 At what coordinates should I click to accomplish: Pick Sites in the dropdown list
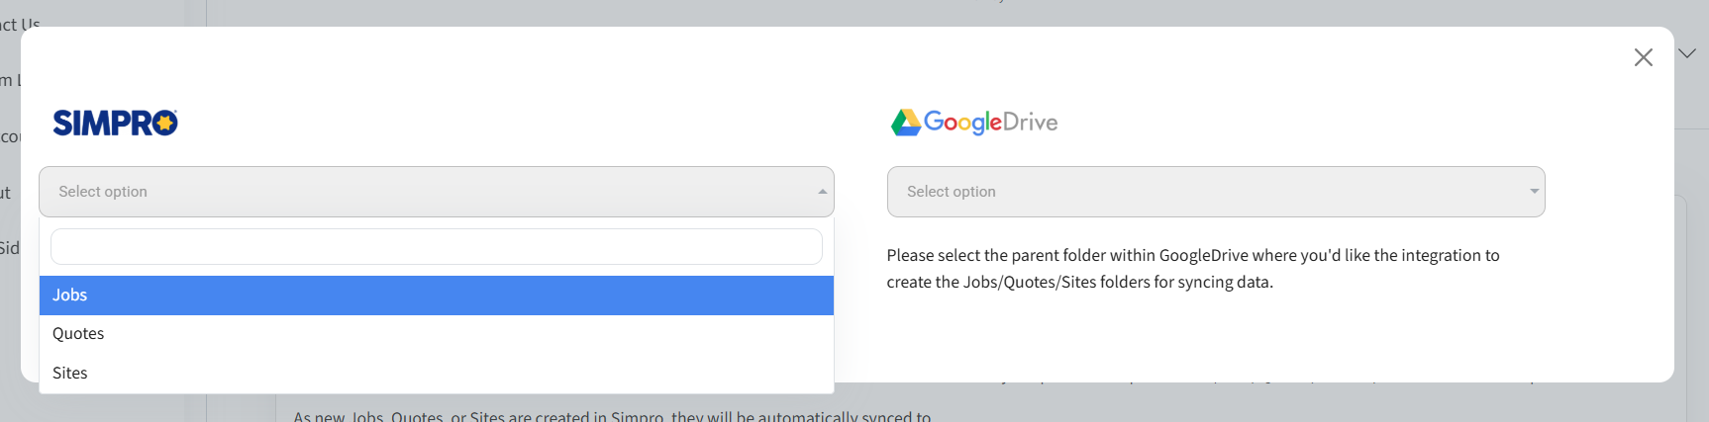[70, 373]
